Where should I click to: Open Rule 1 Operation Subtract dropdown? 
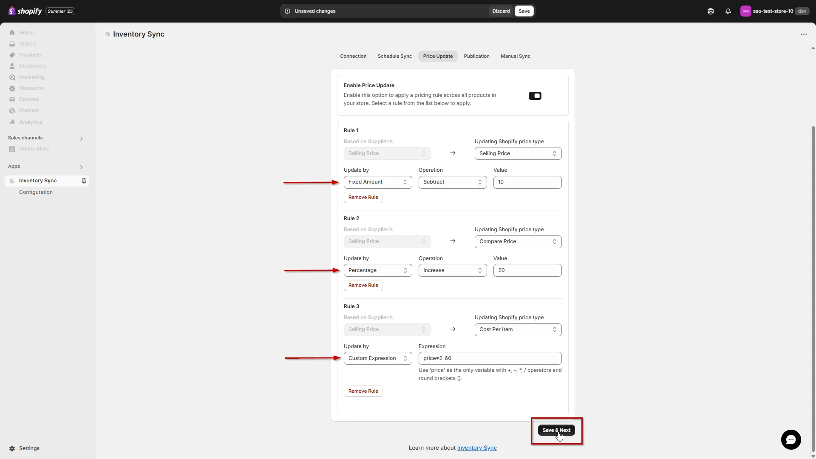click(452, 182)
